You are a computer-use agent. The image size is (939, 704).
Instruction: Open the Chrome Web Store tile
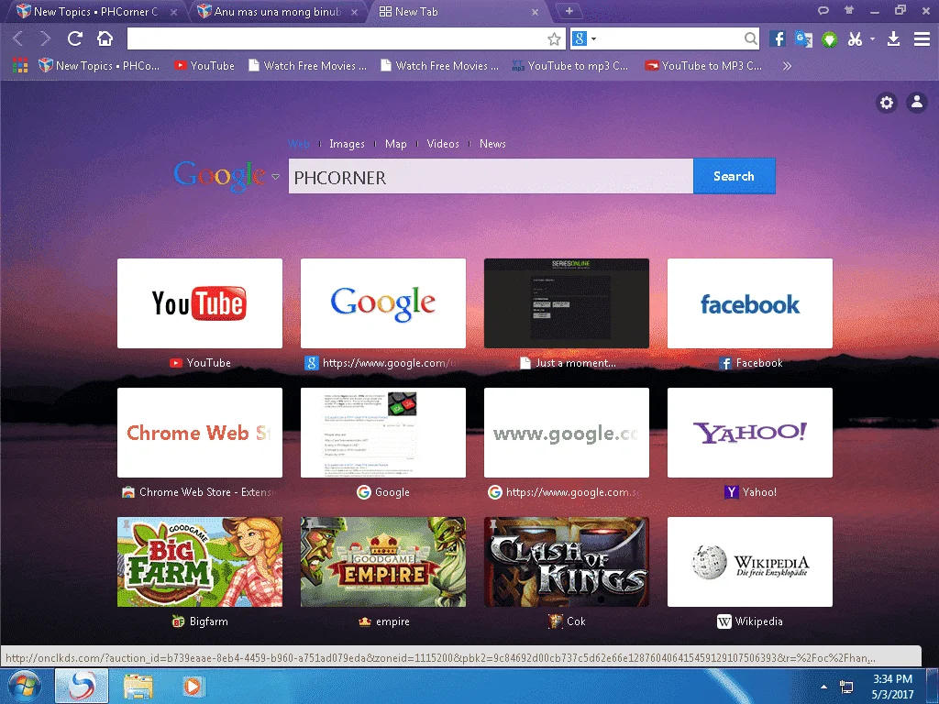199,433
